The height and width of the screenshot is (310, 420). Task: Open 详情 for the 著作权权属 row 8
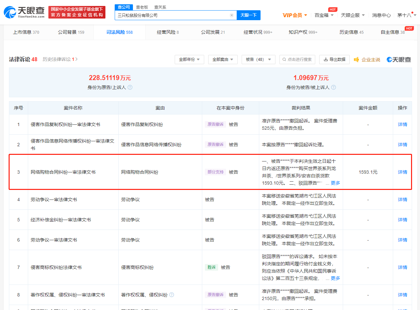tap(402, 295)
